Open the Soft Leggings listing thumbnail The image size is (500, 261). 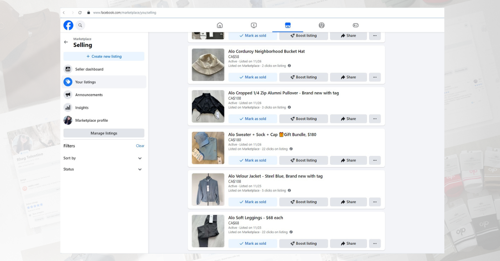[x=208, y=231]
